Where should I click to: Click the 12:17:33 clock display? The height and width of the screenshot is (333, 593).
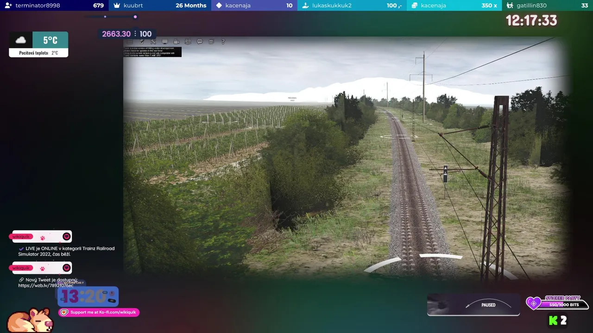pyautogui.click(x=531, y=20)
